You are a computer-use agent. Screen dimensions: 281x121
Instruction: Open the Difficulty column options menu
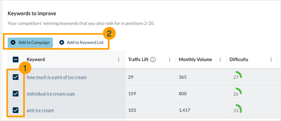[271, 60]
